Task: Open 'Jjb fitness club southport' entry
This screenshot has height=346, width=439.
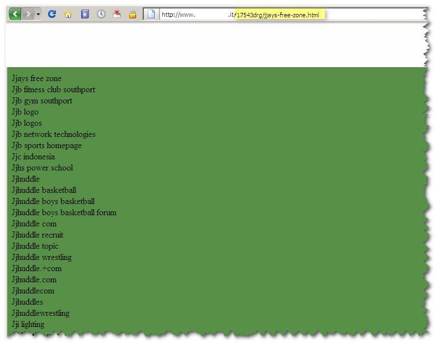Action: point(53,89)
